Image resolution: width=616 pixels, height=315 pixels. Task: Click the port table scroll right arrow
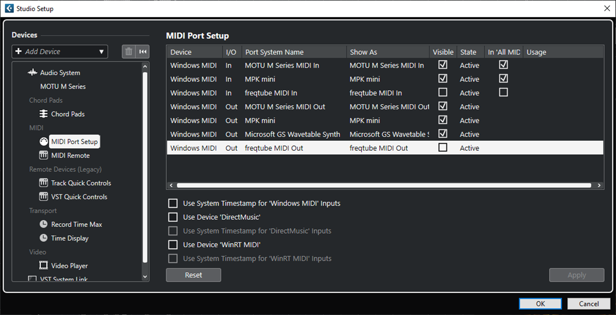[x=599, y=185]
